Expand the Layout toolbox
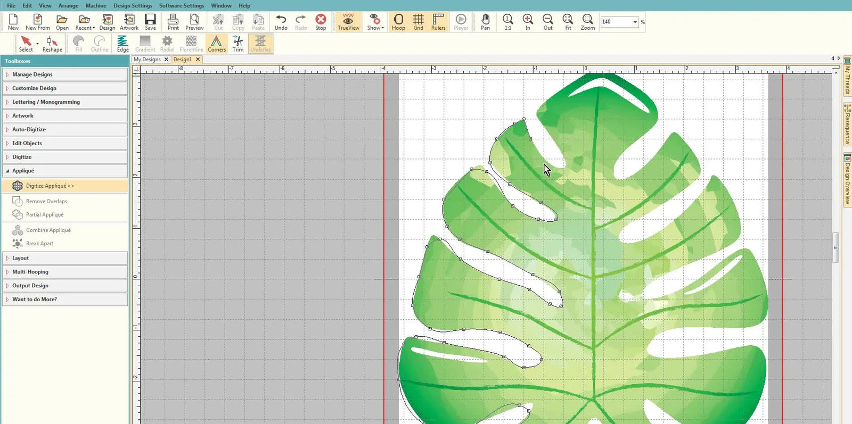The width and height of the screenshot is (852, 424). pos(65,258)
